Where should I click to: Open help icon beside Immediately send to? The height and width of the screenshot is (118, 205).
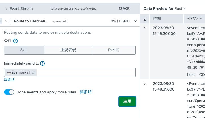42,63
